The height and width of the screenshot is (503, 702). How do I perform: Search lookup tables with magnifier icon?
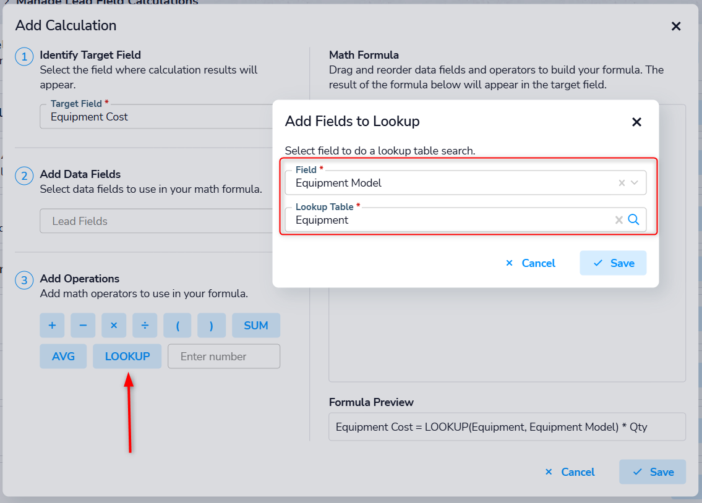pos(634,219)
